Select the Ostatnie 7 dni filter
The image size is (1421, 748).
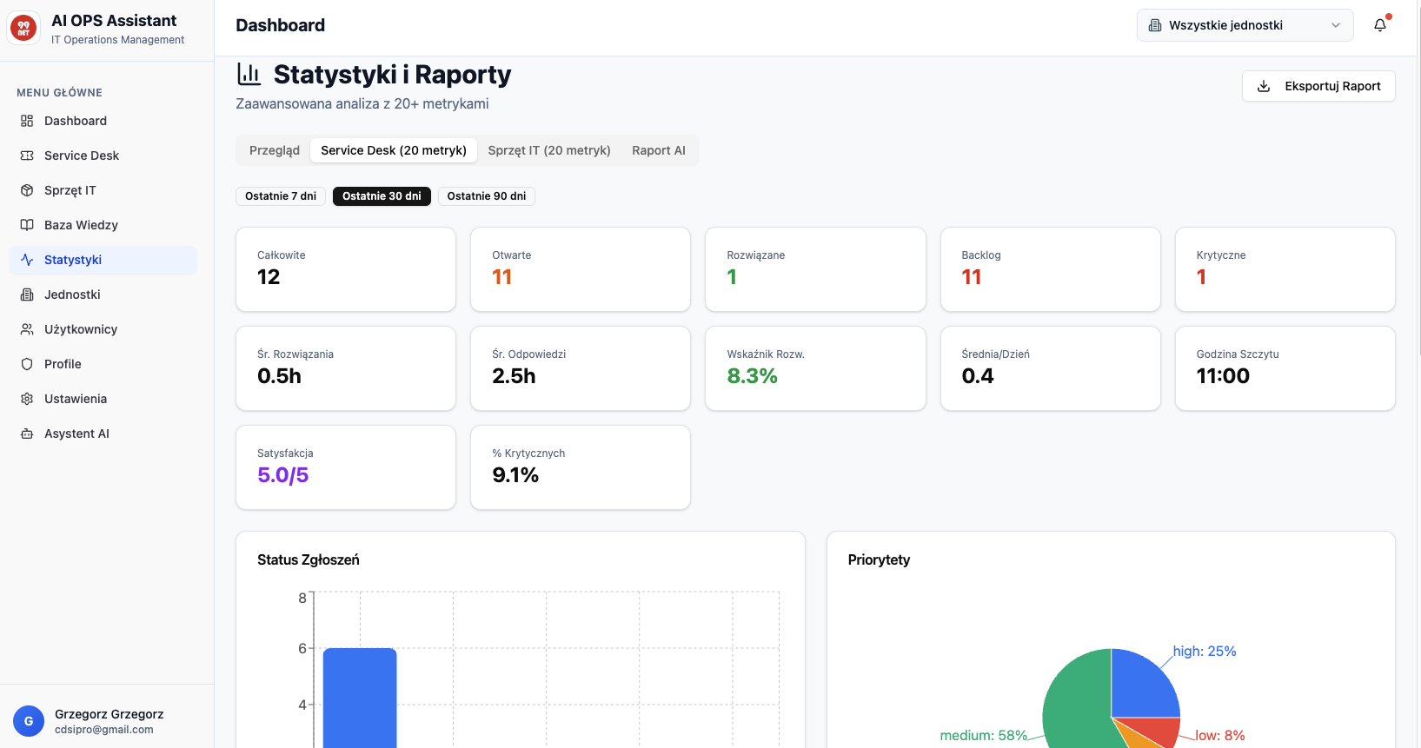(280, 196)
